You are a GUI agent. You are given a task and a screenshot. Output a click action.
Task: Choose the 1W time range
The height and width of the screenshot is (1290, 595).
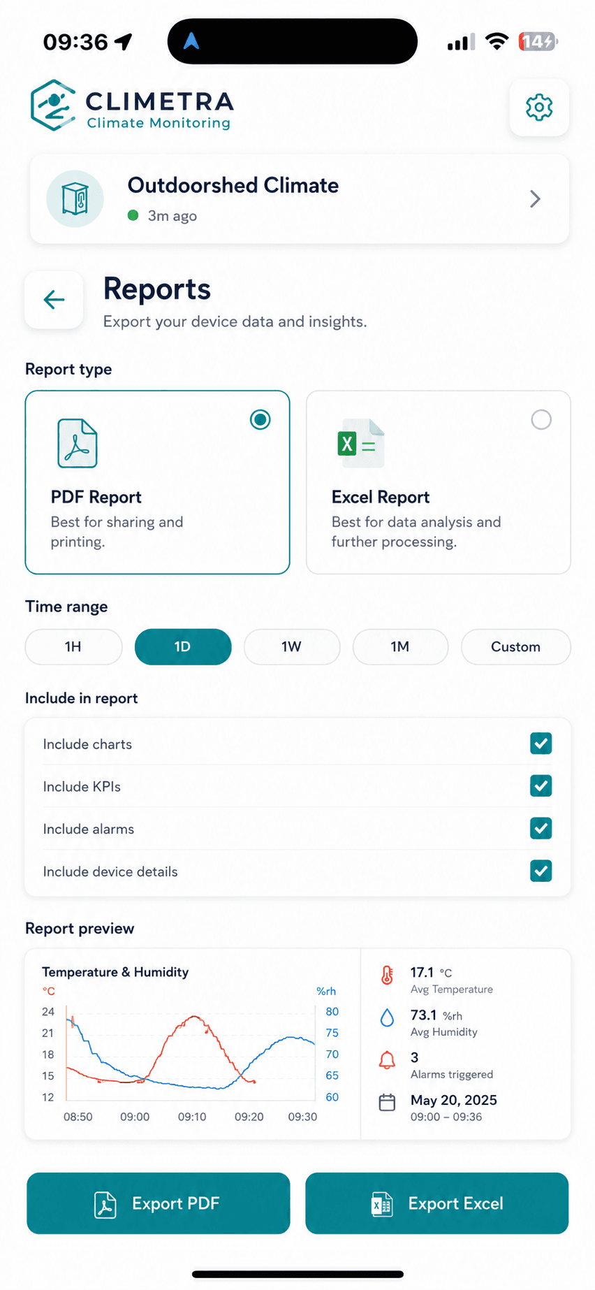[292, 646]
